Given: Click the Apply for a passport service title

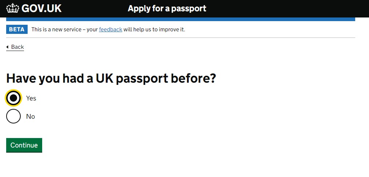Looking at the screenshot, I should (167, 8).
